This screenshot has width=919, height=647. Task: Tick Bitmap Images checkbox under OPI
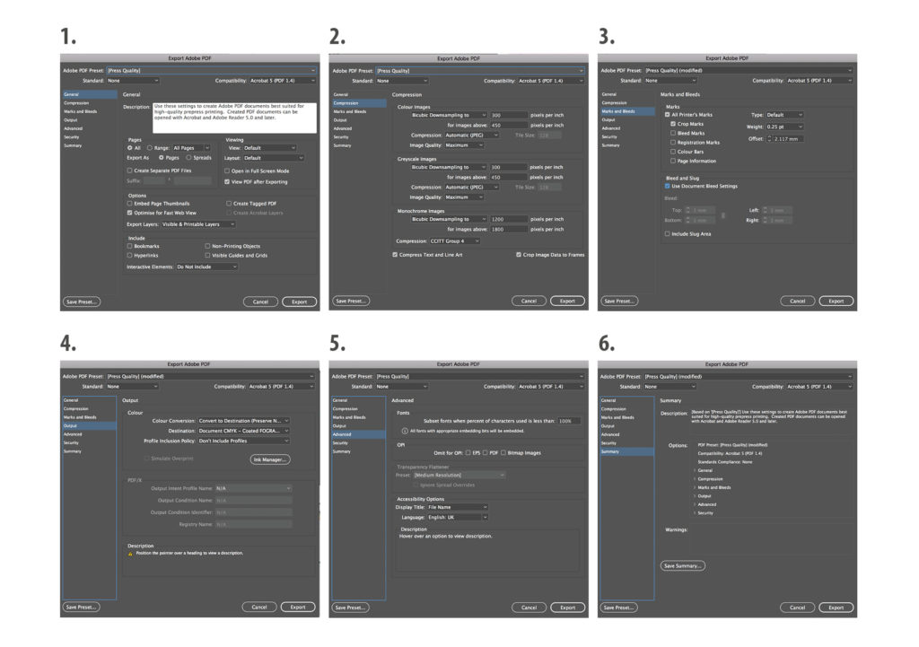[x=503, y=453]
